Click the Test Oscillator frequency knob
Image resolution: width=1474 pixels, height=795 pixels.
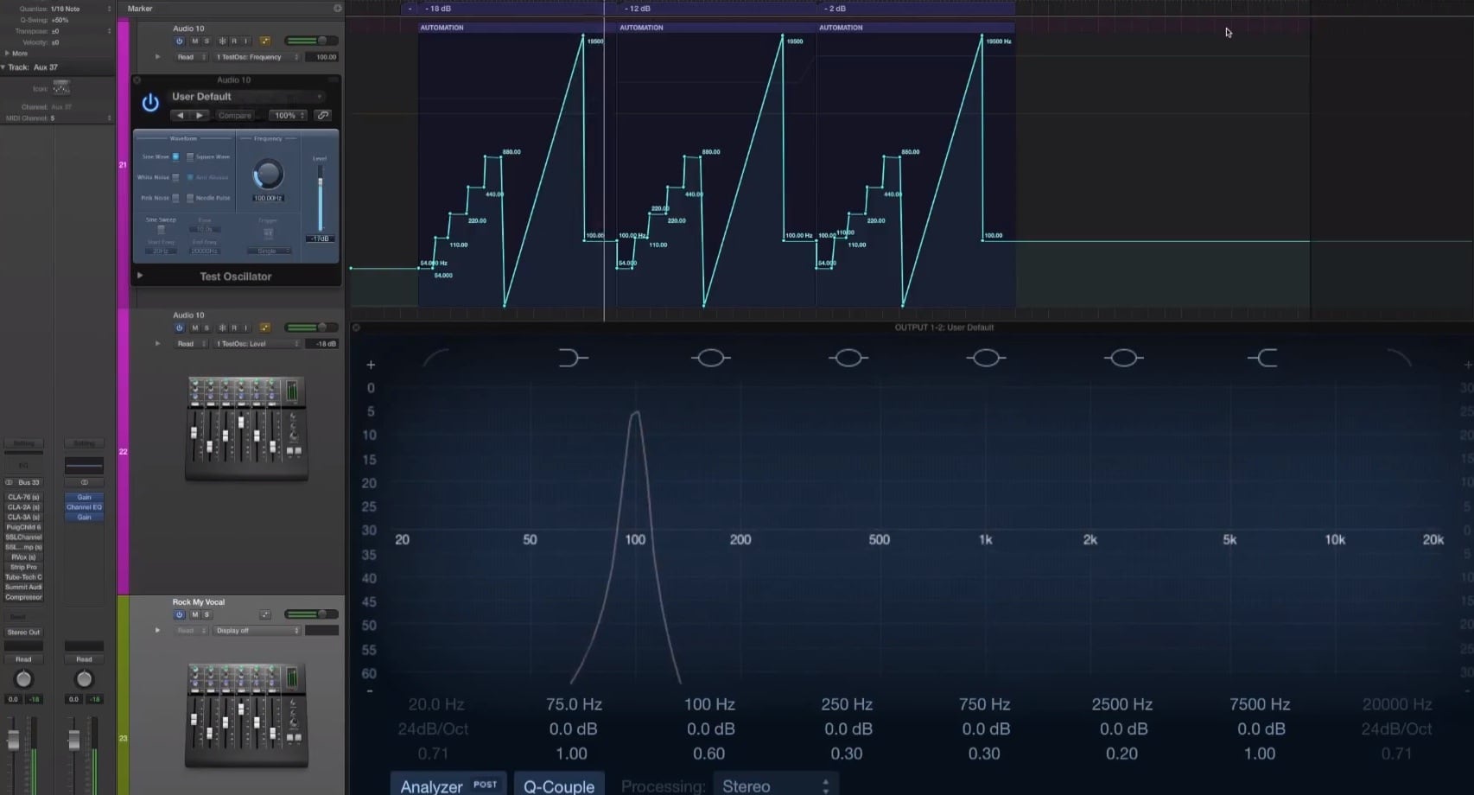tap(268, 175)
